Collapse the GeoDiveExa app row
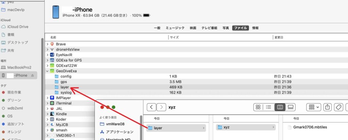The width and height of the screenshot is (348, 140). click(x=47, y=71)
